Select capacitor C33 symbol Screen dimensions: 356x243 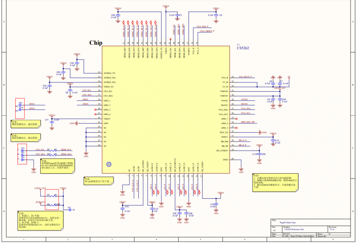pyautogui.click(x=49, y=86)
